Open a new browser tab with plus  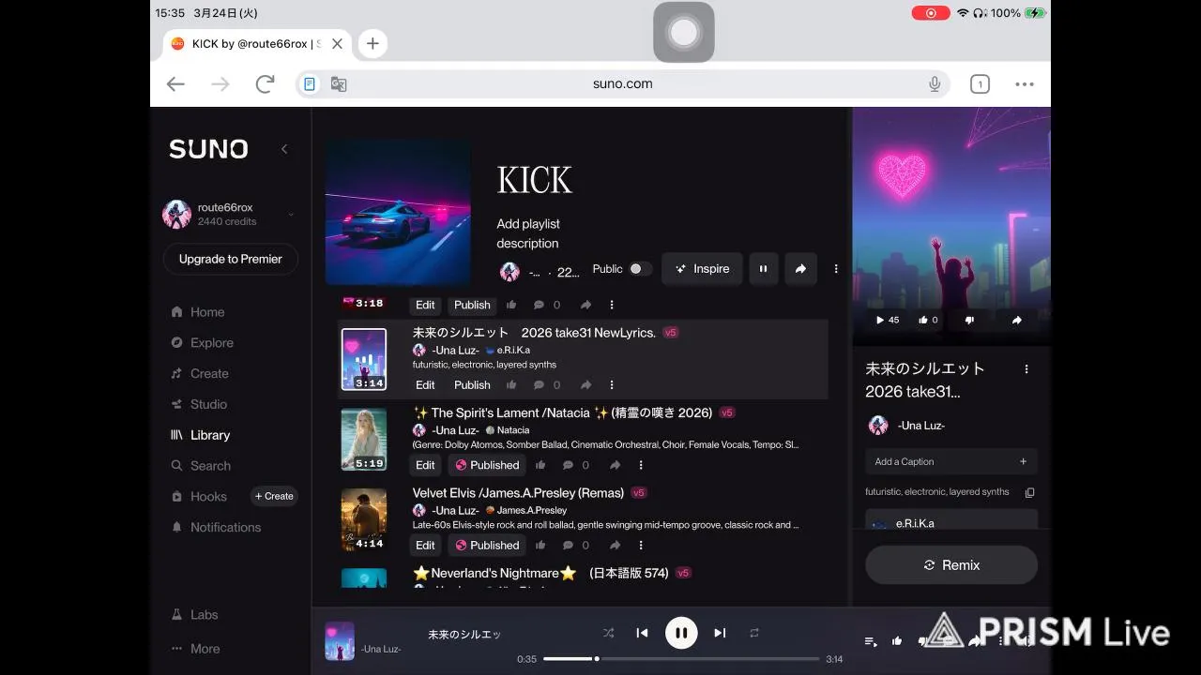tap(372, 43)
